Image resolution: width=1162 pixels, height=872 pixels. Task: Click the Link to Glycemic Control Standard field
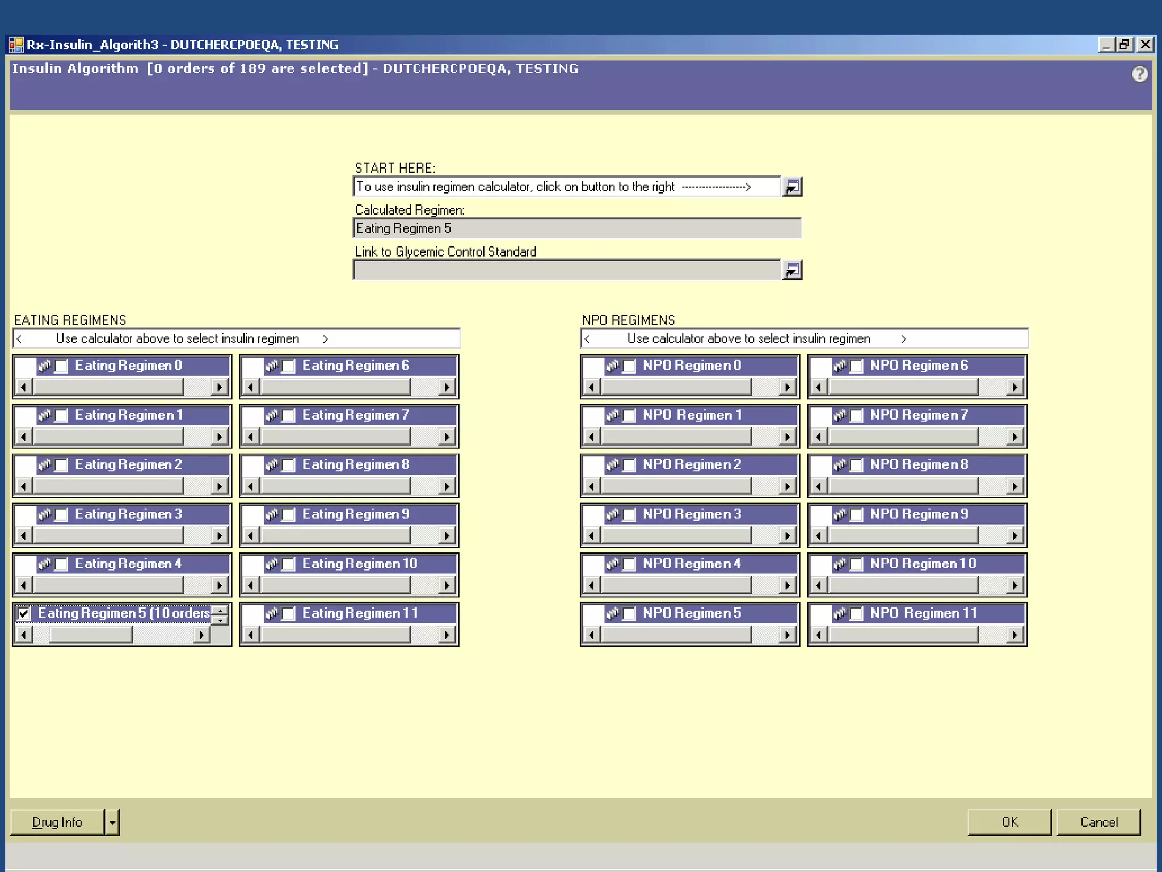(x=567, y=270)
